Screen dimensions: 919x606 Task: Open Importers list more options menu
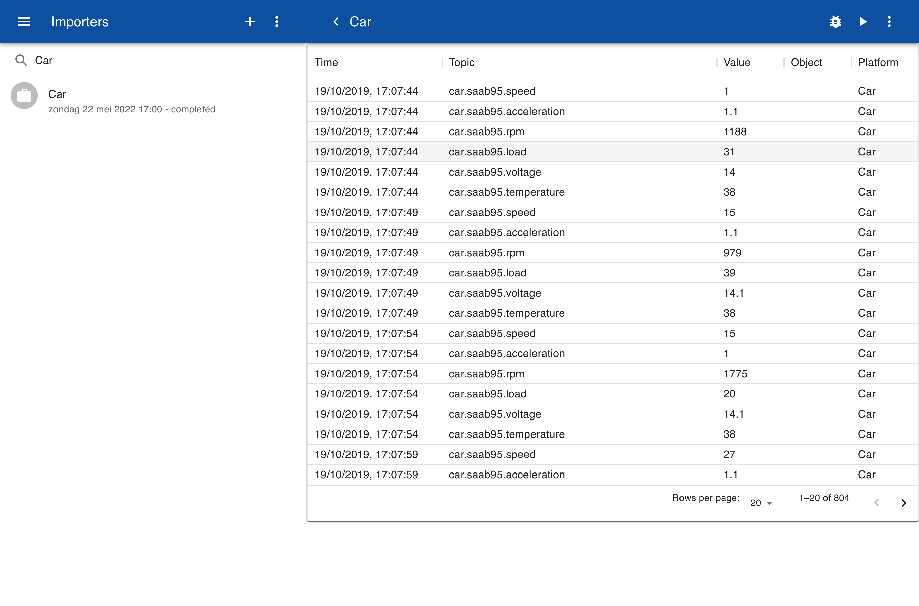tap(277, 22)
